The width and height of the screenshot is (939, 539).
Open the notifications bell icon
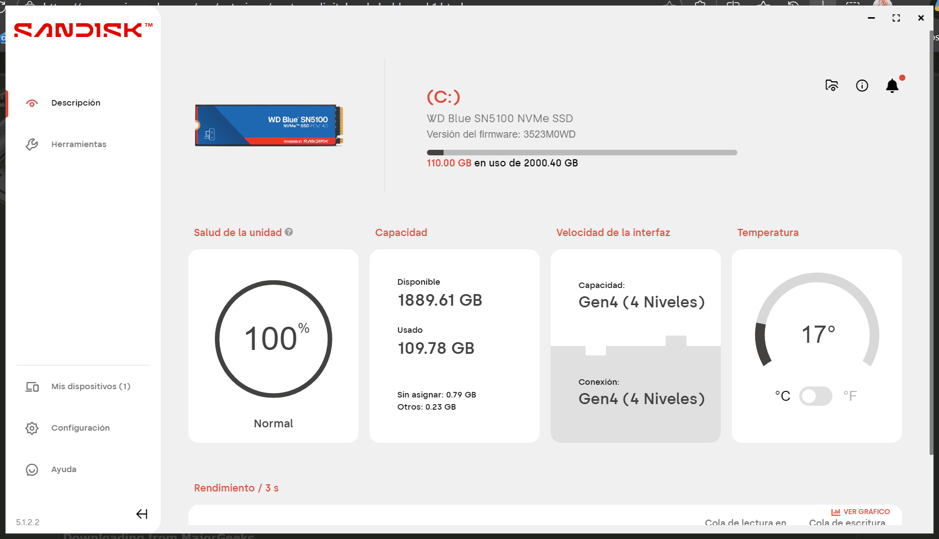(x=892, y=86)
